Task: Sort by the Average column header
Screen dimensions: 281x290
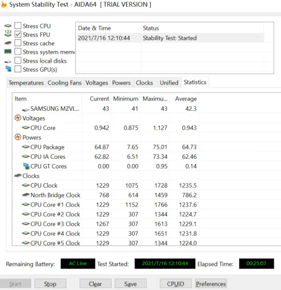Action: click(x=186, y=99)
